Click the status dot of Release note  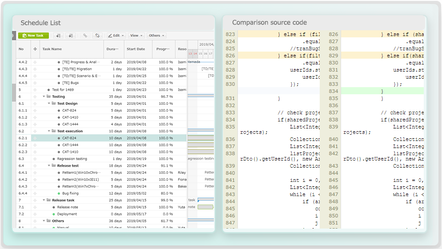53,207
